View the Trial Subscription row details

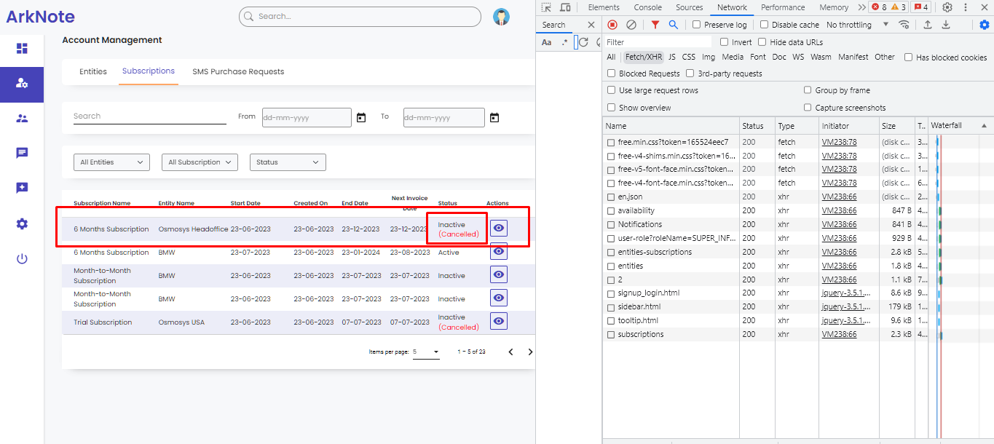499,321
